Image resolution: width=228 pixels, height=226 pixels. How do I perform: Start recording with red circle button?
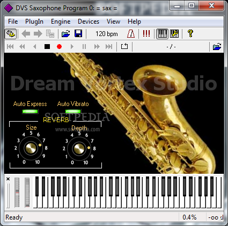(59, 47)
